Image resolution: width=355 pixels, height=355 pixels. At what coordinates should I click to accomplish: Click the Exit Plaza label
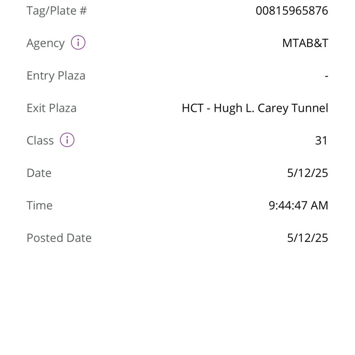51,108
